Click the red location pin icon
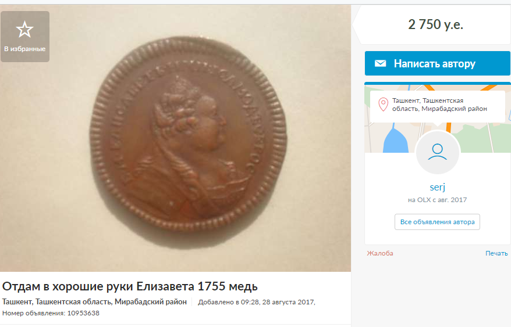This screenshot has width=511, height=327. (383, 105)
